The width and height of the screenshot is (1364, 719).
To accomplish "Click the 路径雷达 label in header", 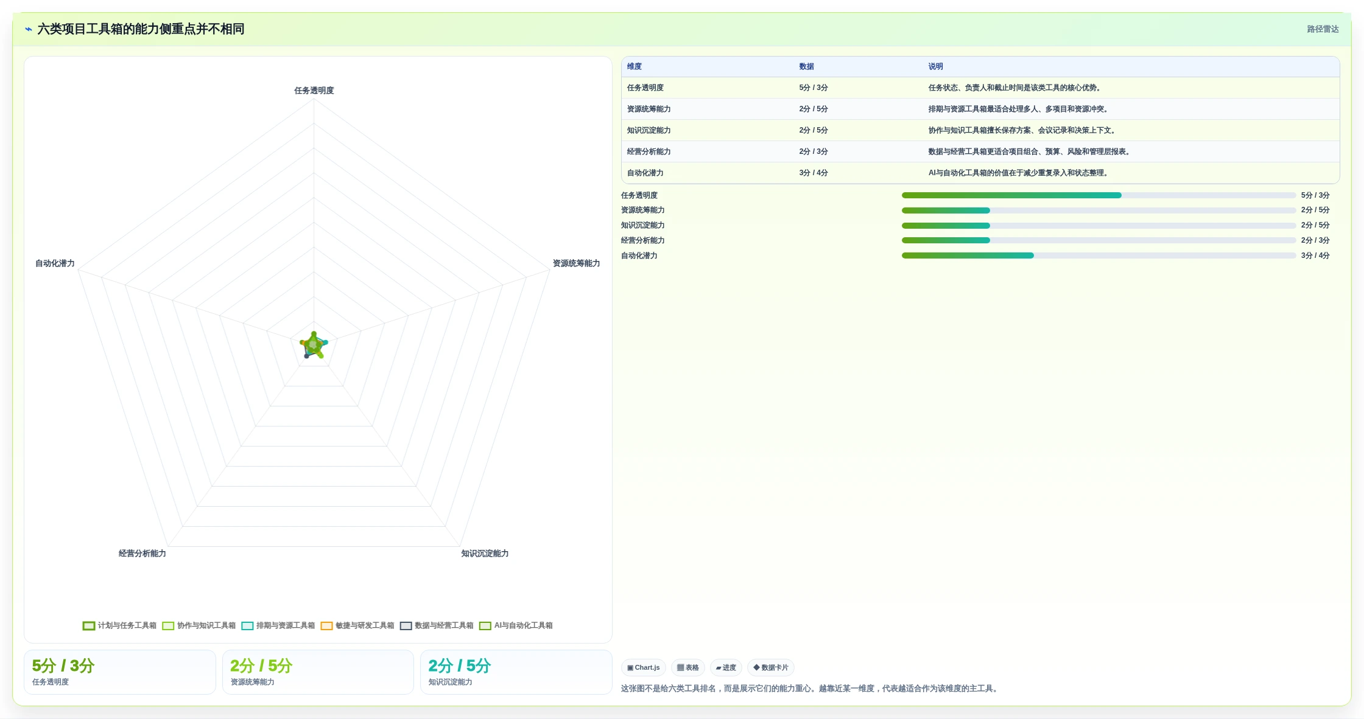I will click(1323, 29).
